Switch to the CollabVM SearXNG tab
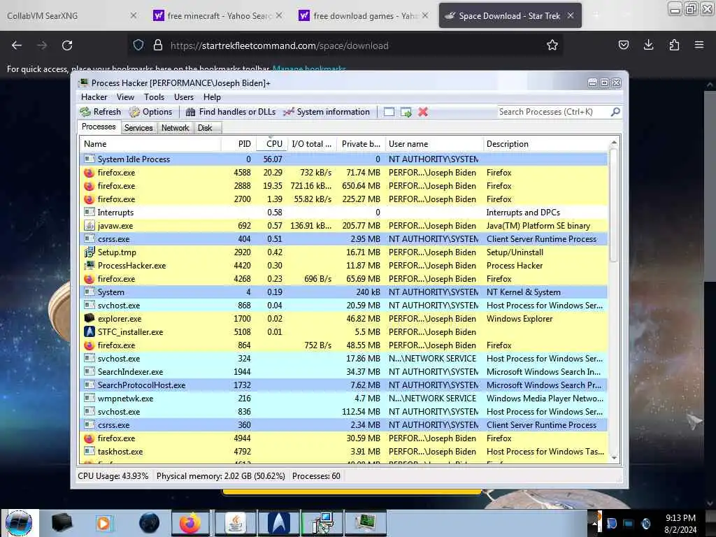The width and height of the screenshot is (716, 537). click(71, 15)
